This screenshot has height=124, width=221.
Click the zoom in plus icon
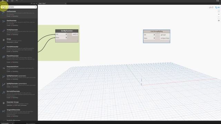coord(219,14)
